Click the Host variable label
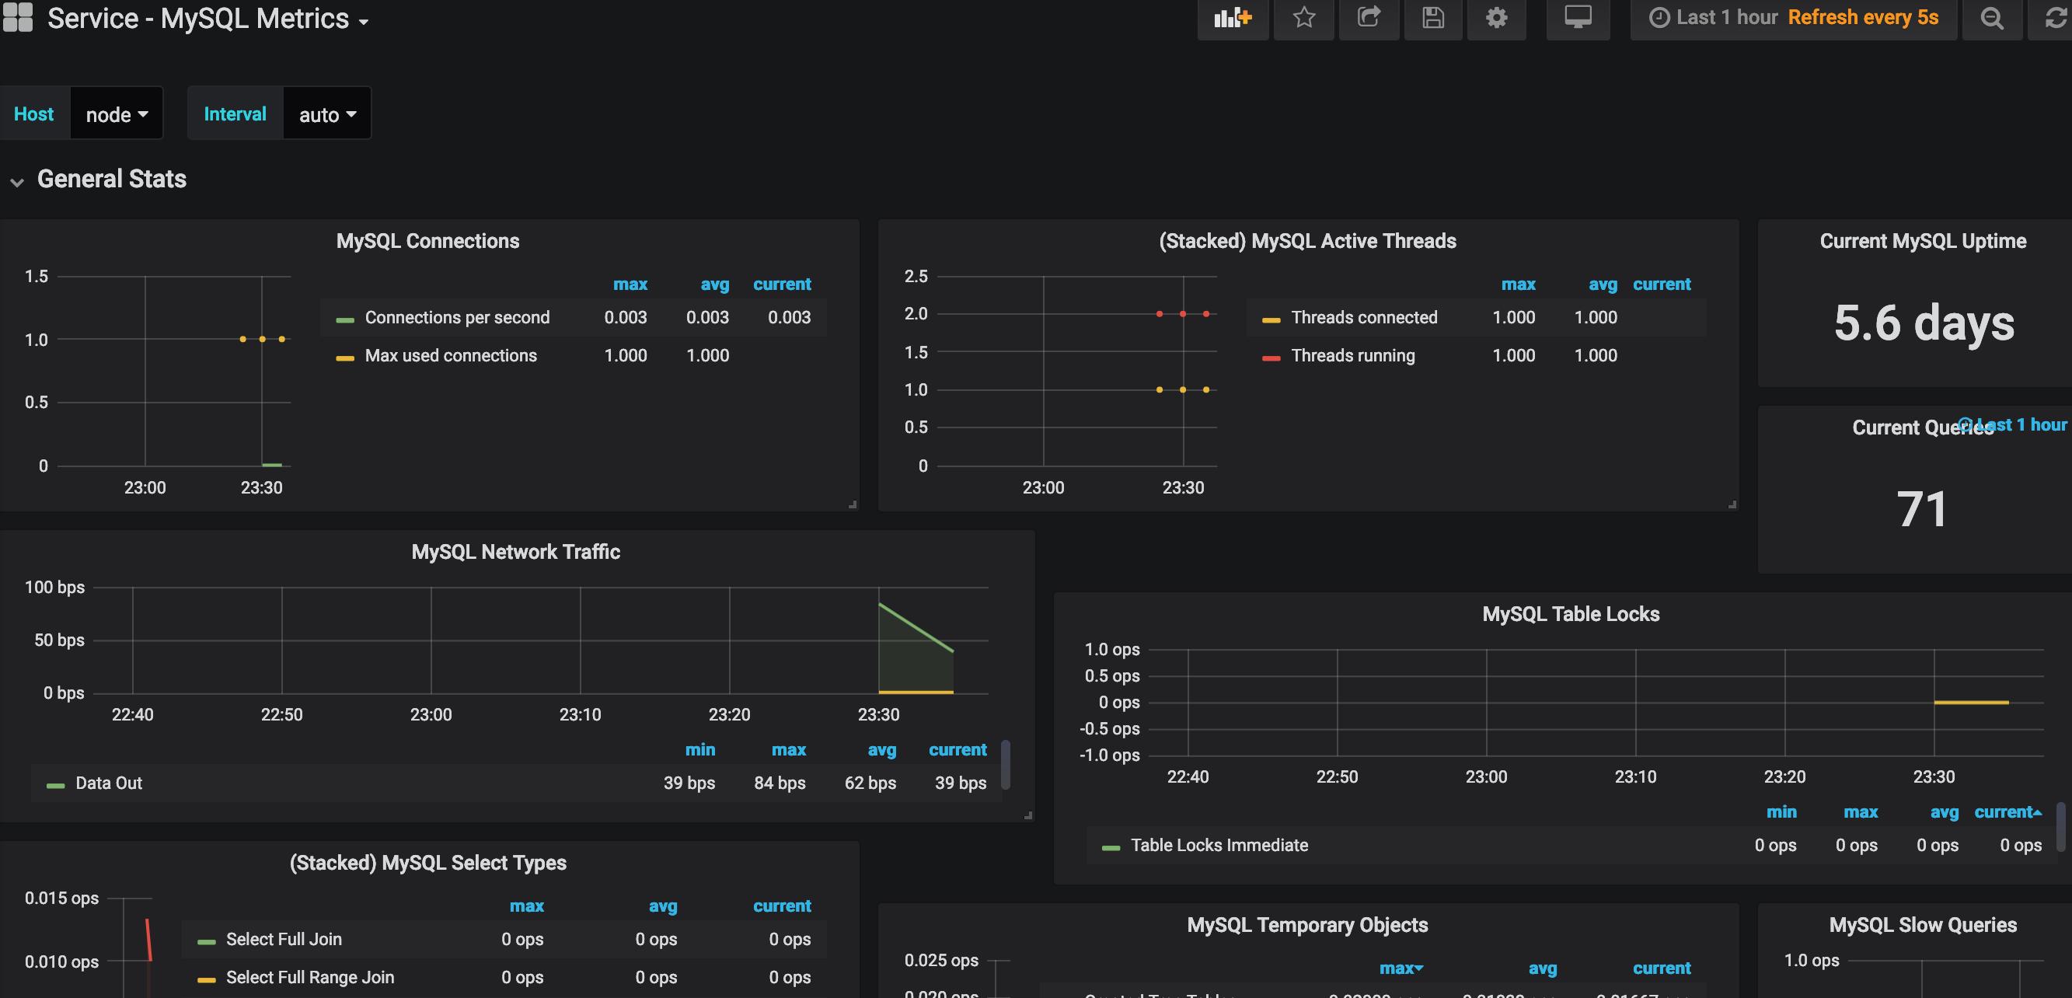Viewport: 2072px width, 998px height. pyautogui.click(x=33, y=114)
